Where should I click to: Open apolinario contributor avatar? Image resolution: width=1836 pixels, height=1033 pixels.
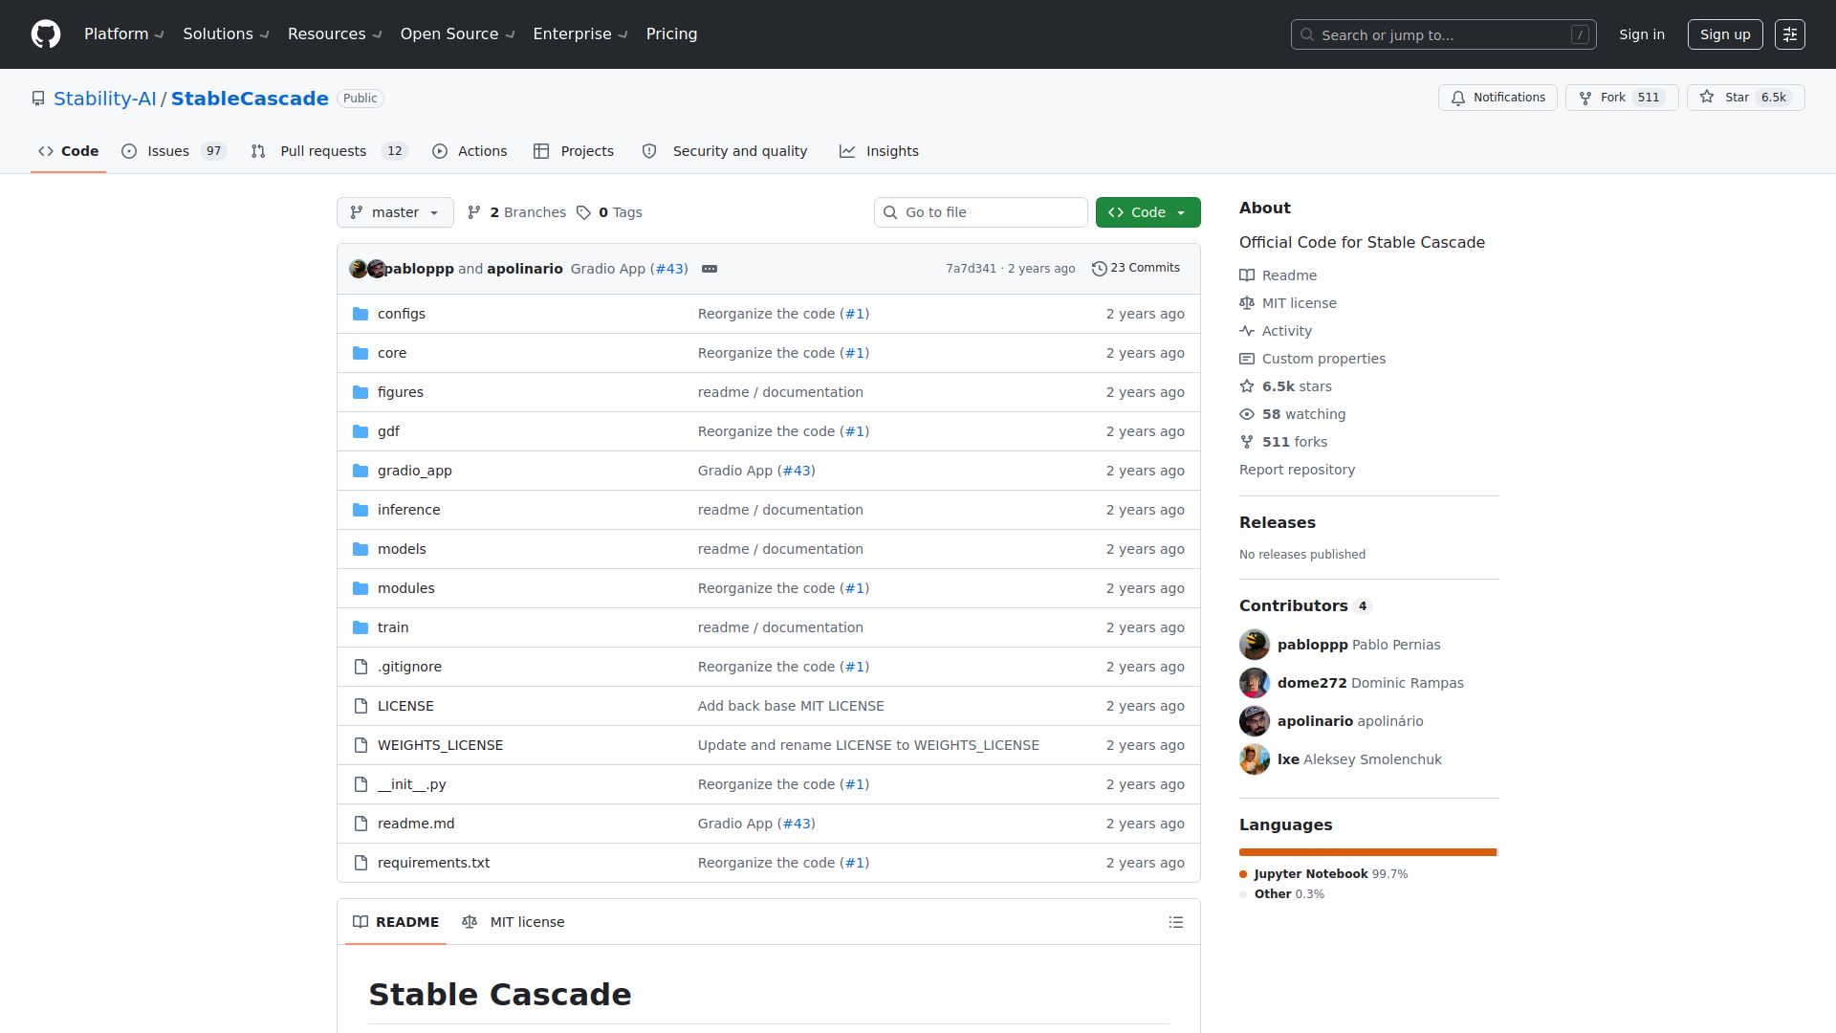coord(1255,721)
